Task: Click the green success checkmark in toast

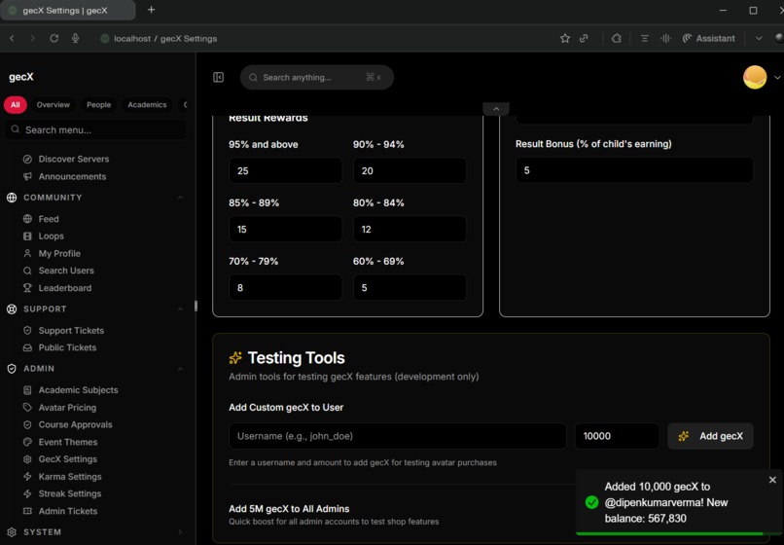Action: click(591, 502)
